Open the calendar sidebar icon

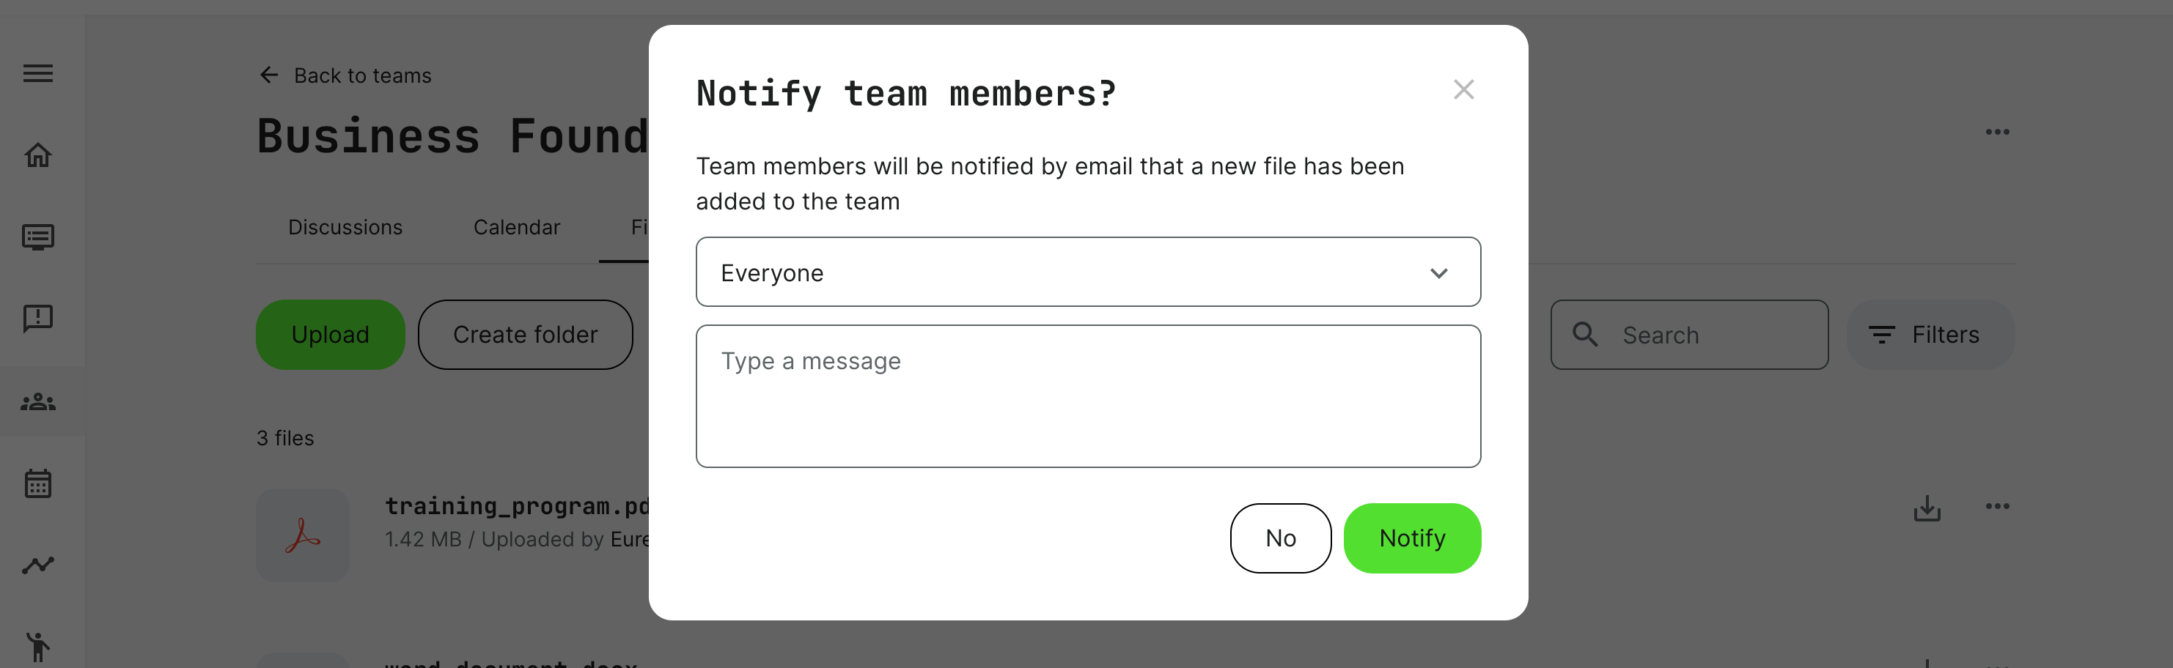click(38, 483)
